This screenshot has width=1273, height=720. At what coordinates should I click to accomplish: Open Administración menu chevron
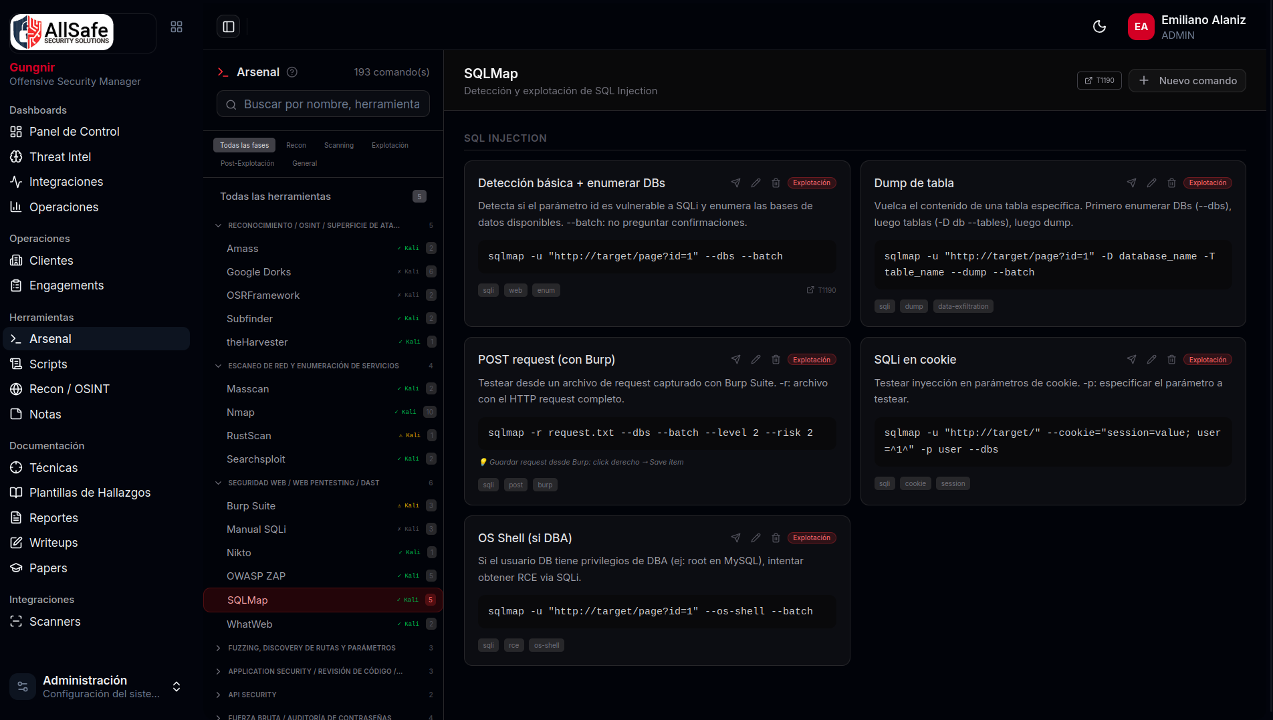coord(177,687)
